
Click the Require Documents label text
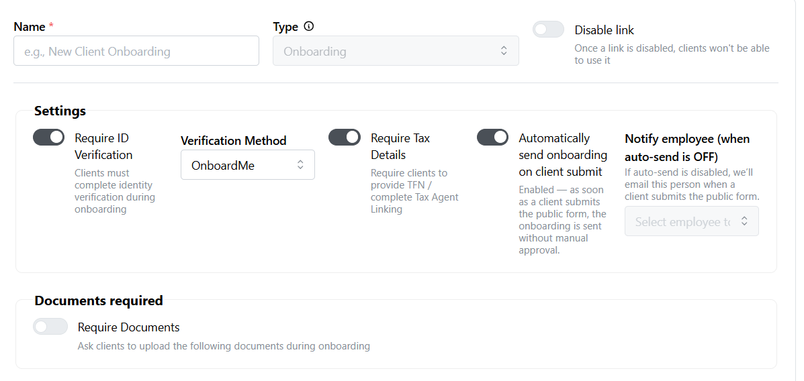pos(128,327)
